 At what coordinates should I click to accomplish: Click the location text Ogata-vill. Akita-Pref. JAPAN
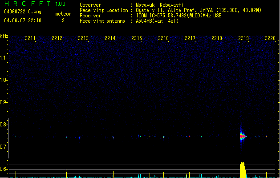pos(175,10)
